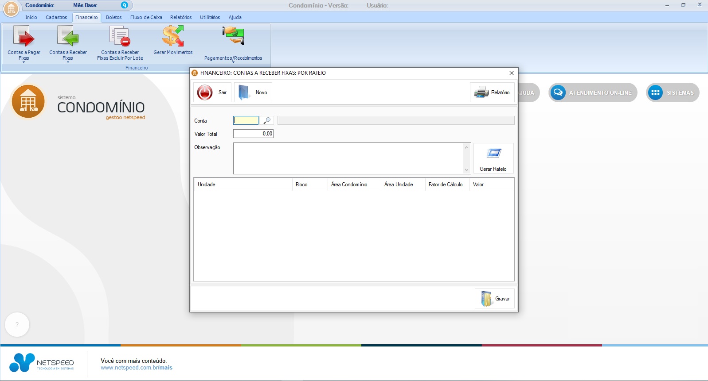Image resolution: width=708 pixels, height=381 pixels.
Task: Click the Bloco column header
Action: click(x=310, y=185)
